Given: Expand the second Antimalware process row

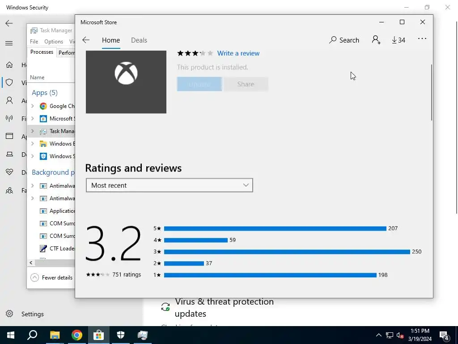Looking at the screenshot, I should [x=32, y=198].
